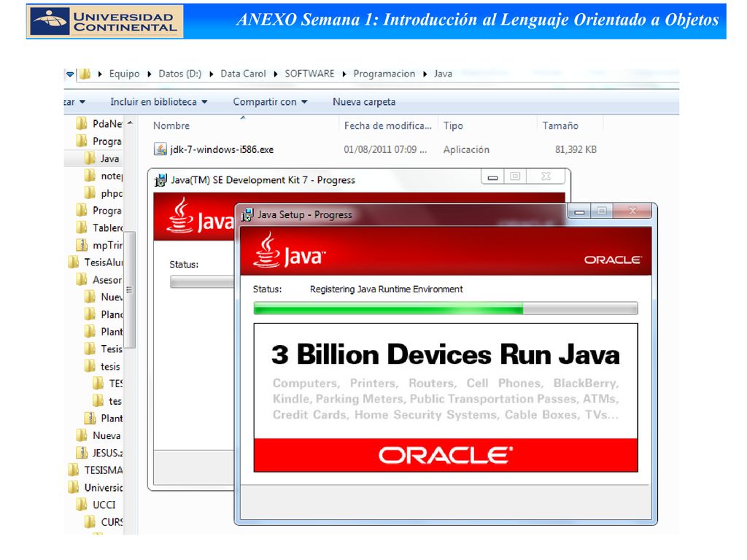Navigate to Datos (D:) in the breadcrumb

(x=180, y=74)
